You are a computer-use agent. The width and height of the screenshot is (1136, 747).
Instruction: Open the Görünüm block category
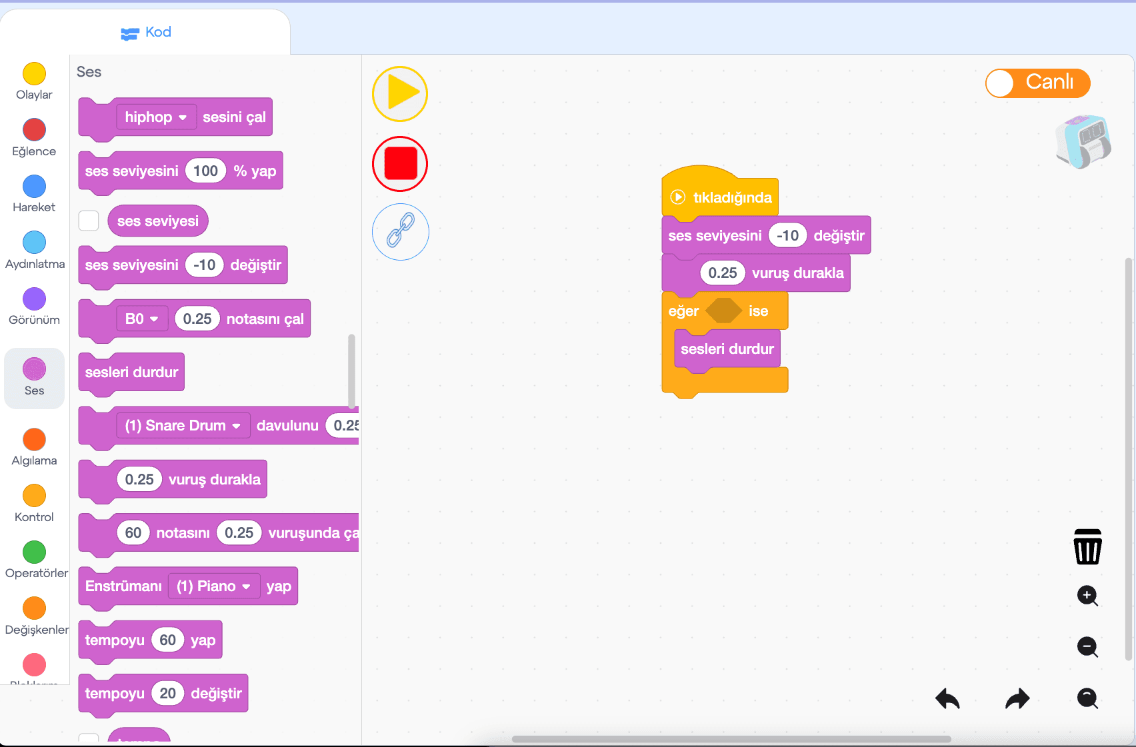[x=34, y=307]
